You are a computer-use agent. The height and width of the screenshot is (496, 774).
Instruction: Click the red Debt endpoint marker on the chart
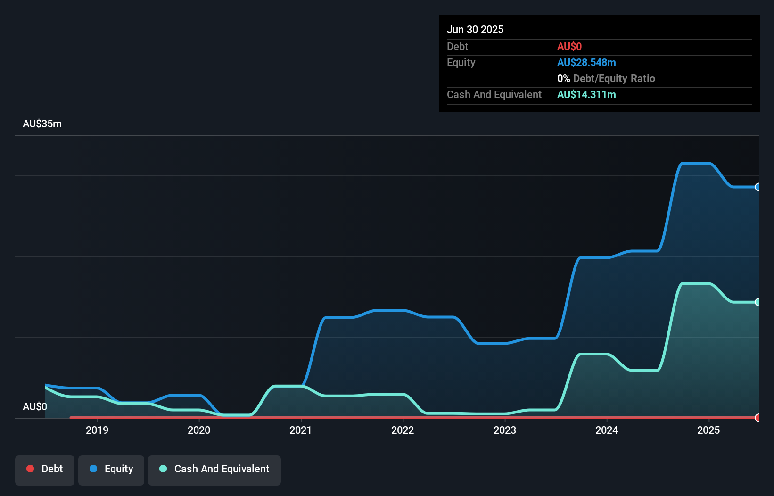tap(758, 418)
